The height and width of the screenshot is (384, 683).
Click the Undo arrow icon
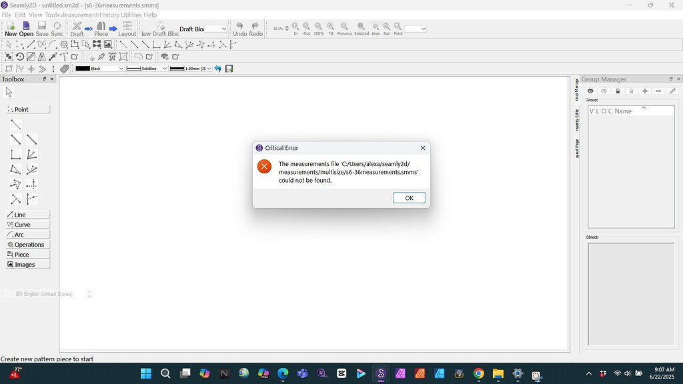239,27
